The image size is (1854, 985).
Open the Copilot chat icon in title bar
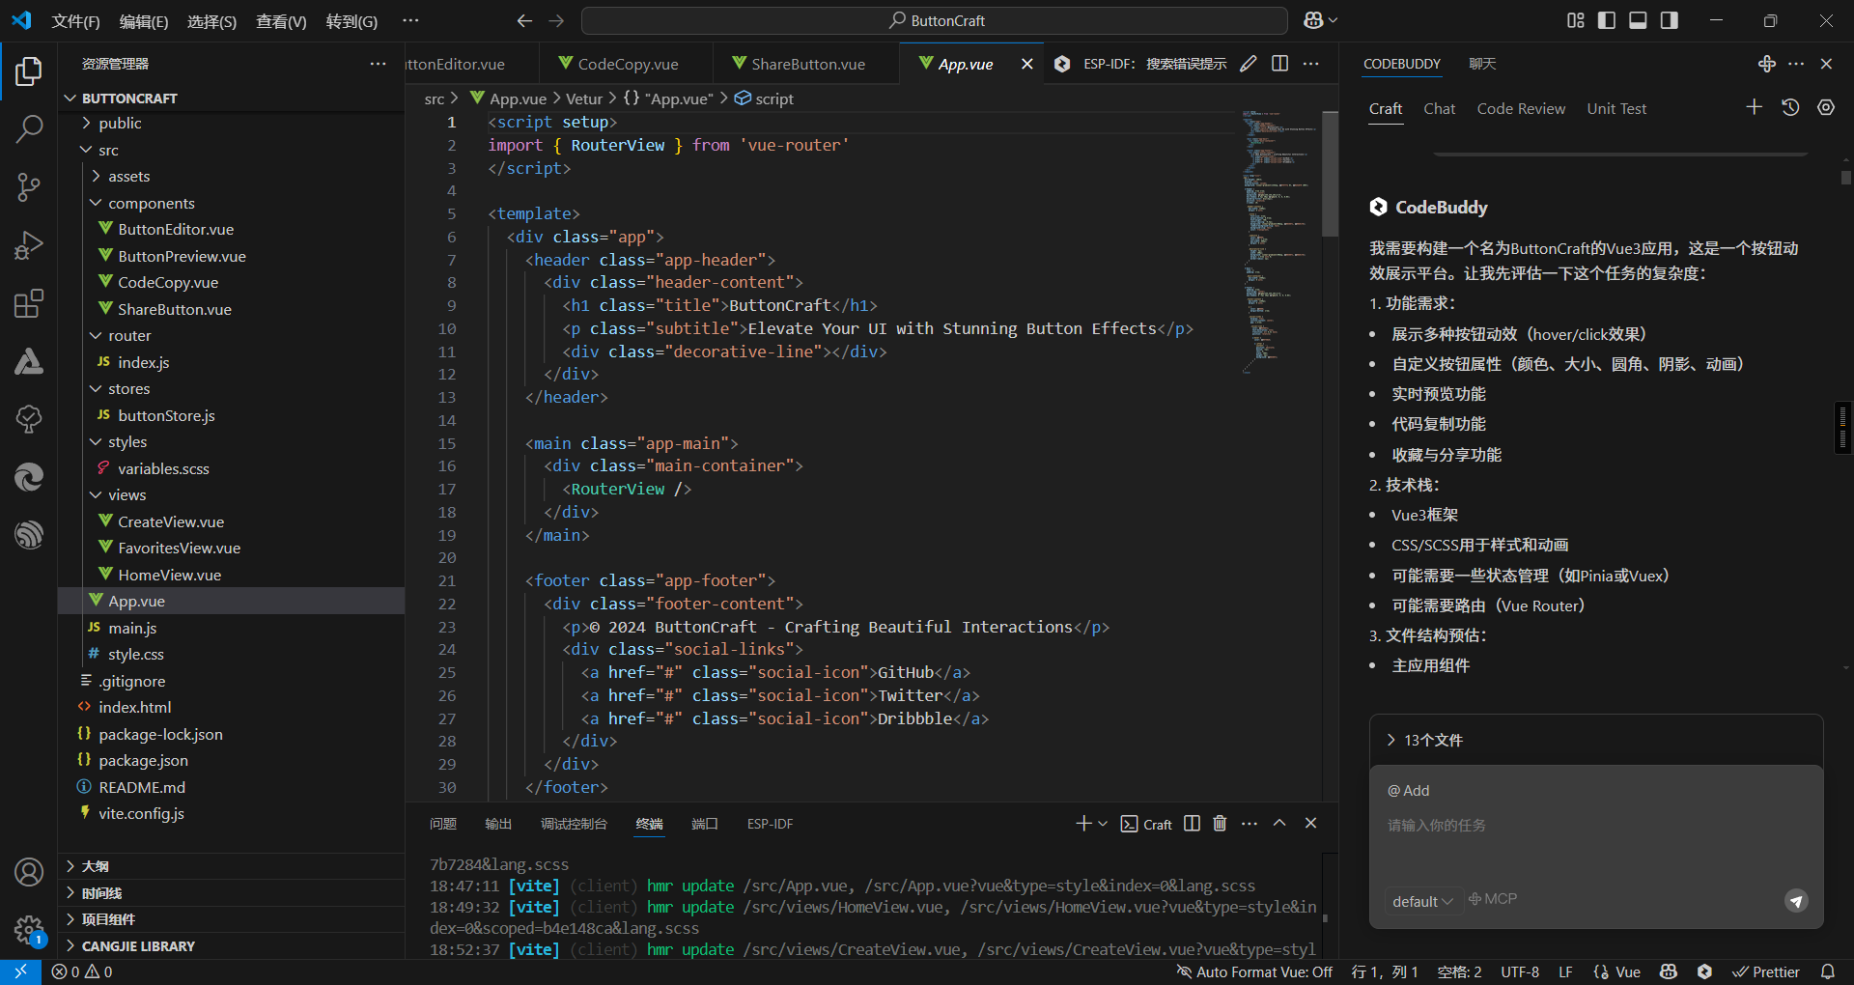pos(1313,20)
